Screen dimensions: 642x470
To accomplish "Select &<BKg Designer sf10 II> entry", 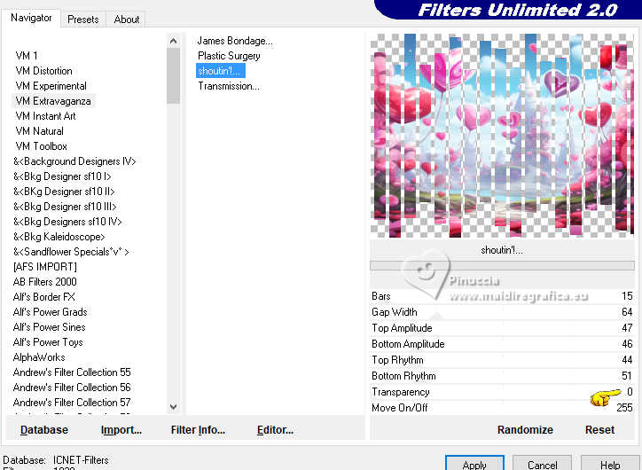I will pos(64,192).
